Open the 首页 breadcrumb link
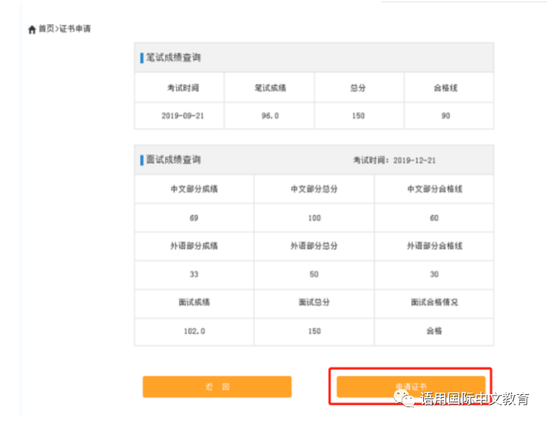 [x=46, y=29]
